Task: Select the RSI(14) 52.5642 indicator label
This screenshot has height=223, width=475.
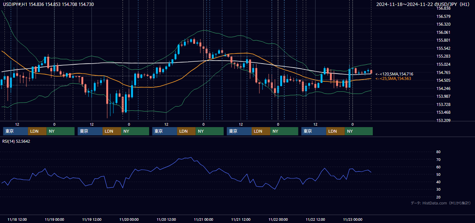Action: click(16, 141)
